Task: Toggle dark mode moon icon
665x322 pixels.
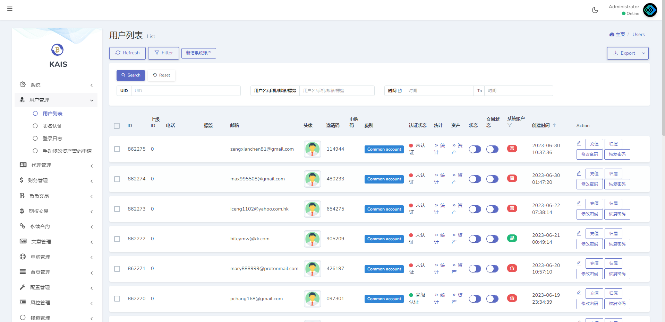Action: click(x=595, y=10)
